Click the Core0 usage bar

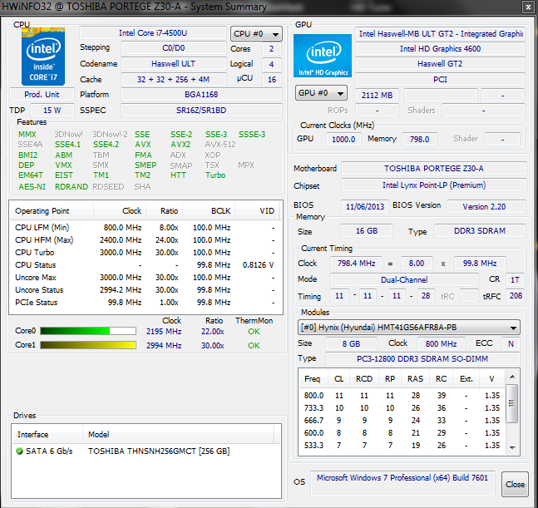(x=88, y=331)
